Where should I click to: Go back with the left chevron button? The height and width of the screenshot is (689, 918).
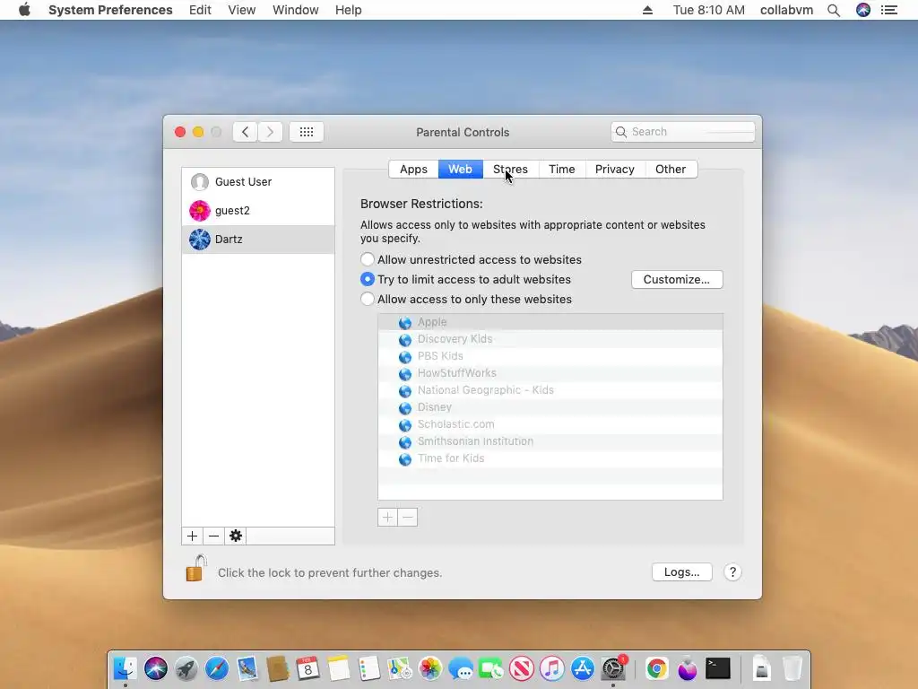coord(246,132)
